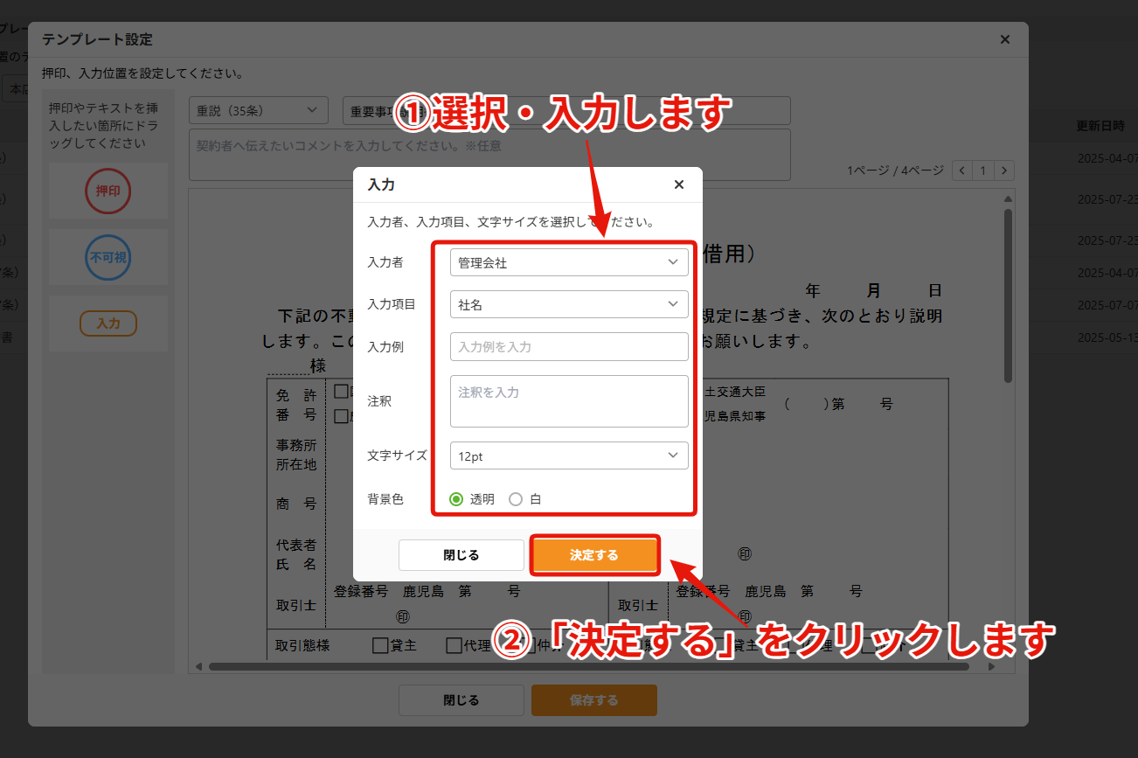Viewport: 1138px width, 758px height.
Task: Open the 文字サイズ dropdown showing 12pt
Action: [x=569, y=455]
